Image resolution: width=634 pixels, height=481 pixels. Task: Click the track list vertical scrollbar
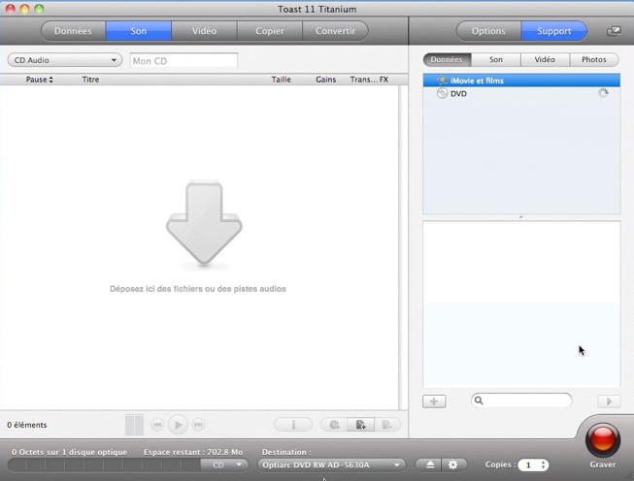pyautogui.click(x=403, y=247)
